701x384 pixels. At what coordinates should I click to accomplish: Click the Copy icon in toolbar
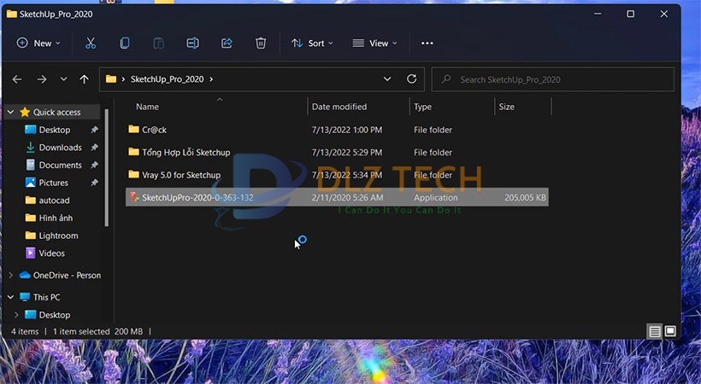click(x=125, y=43)
